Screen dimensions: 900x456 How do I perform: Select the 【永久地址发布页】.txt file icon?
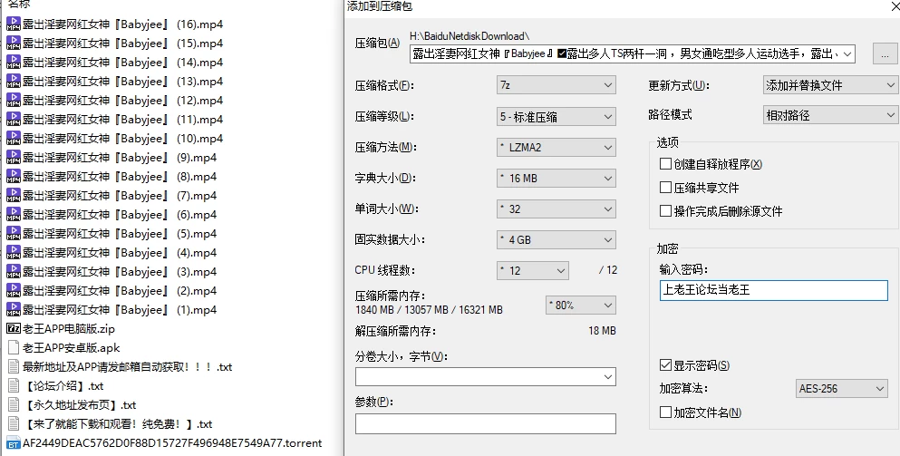[14, 405]
